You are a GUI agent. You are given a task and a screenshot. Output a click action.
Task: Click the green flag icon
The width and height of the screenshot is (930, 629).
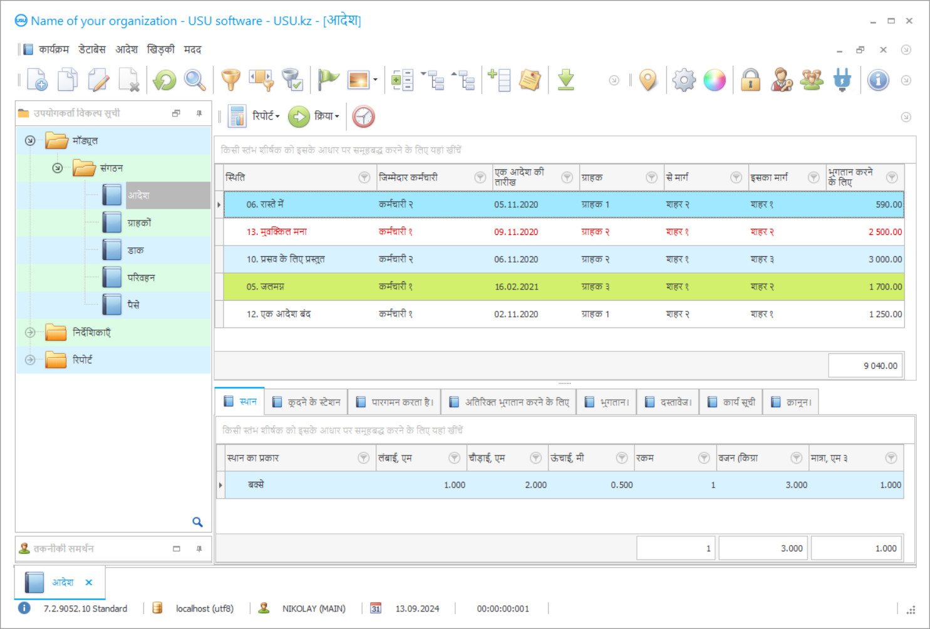[328, 80]
